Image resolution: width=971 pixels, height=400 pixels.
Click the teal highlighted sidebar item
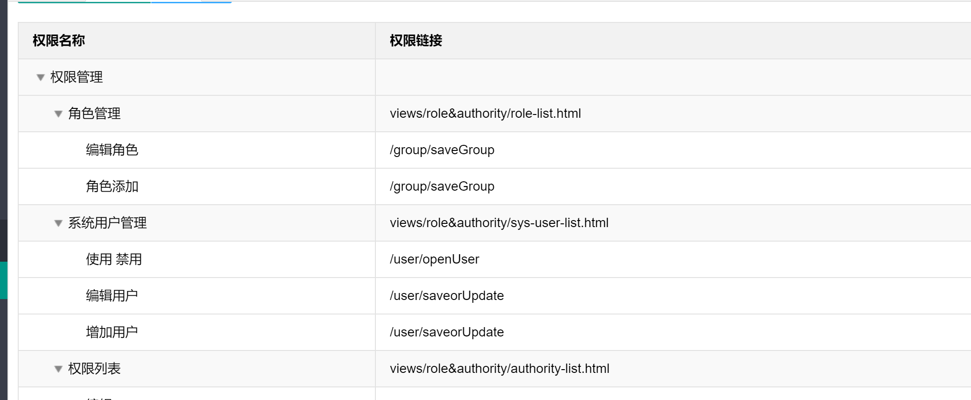(4, 280)
